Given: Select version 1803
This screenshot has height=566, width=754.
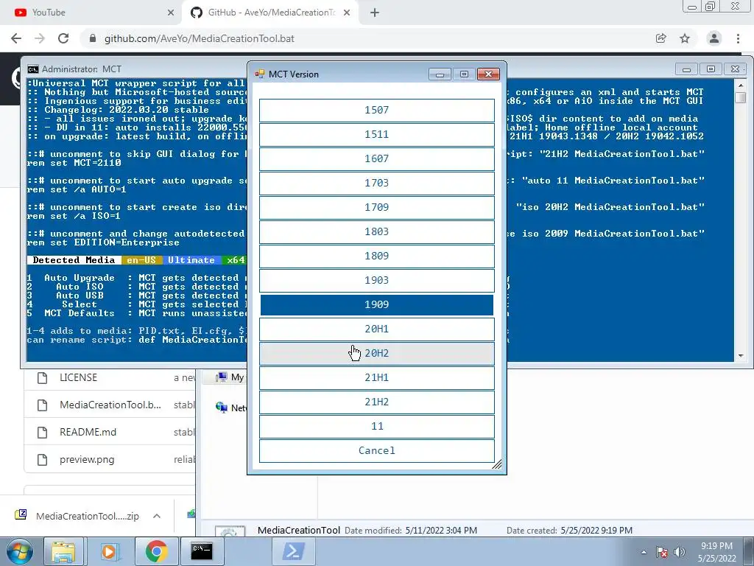Looking at the screenshot, I should click(376, 231).
